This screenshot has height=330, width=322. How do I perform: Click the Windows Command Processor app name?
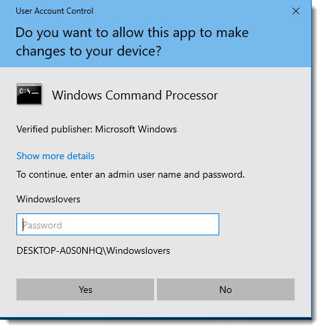[135, 95]
